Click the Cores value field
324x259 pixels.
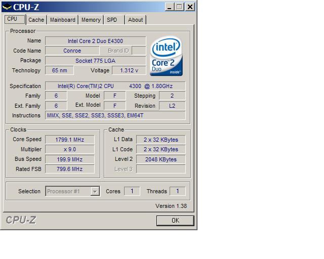(132, 191)
